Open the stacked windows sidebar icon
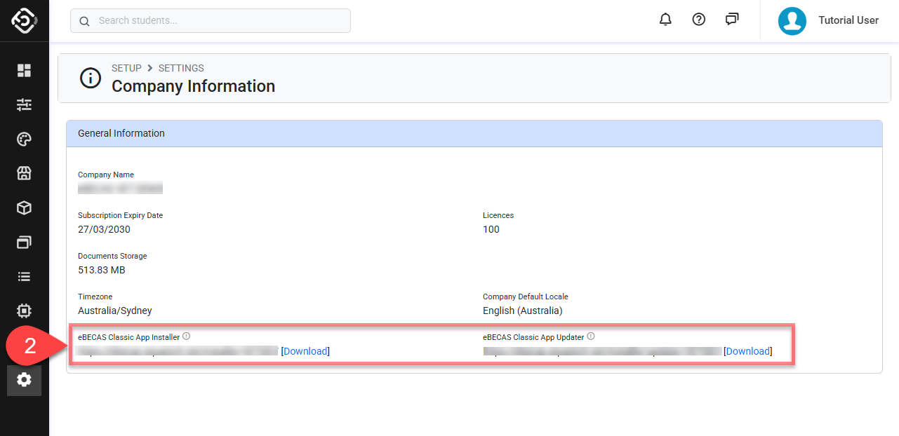The image size is (899, 436). point(24,242)
